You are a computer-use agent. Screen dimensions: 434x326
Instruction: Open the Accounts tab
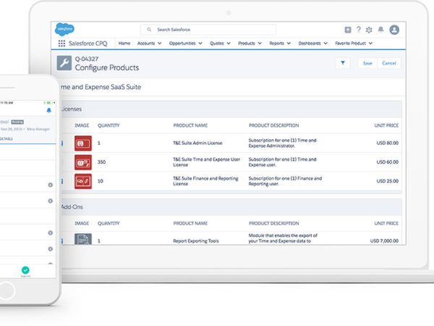146,43
